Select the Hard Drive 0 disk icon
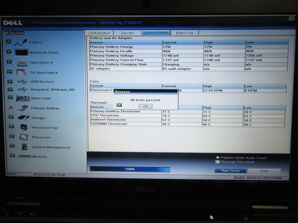 [22, 63]
